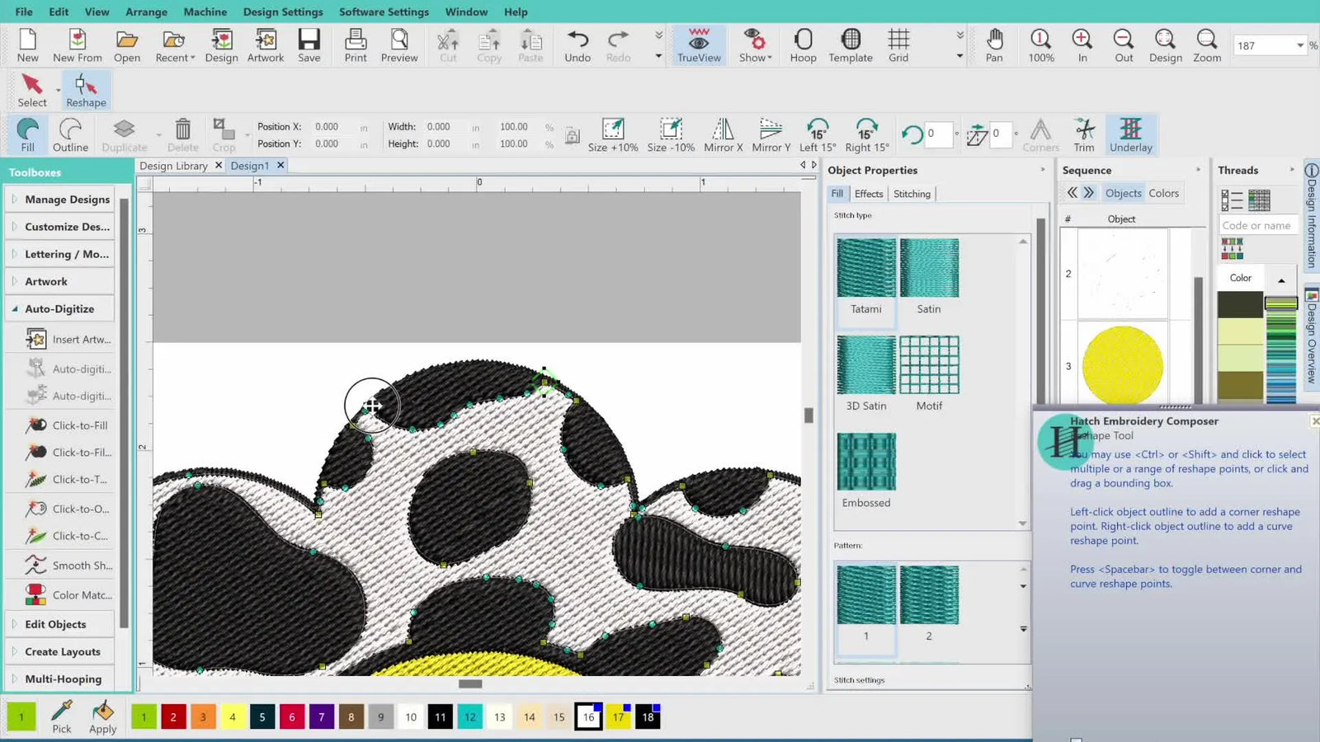Viewport: 1320px width, 742px height.
Task: Click the Open folder icon
Action: pos(127,45)
